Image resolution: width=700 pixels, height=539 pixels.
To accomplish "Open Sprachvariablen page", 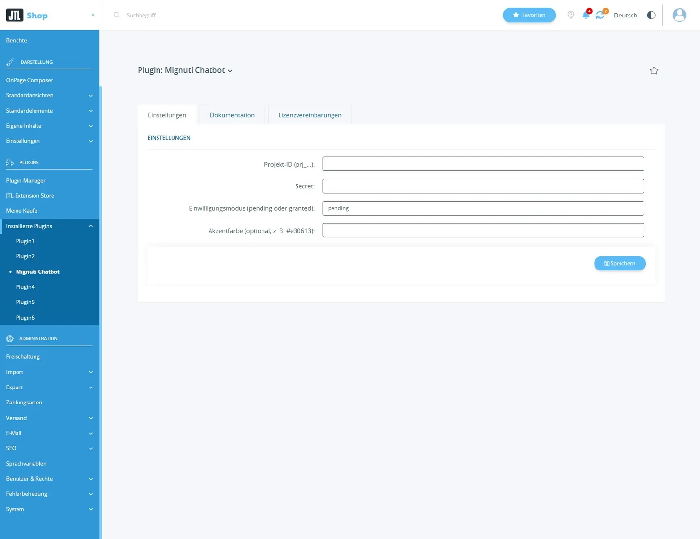I will point(26,464).
